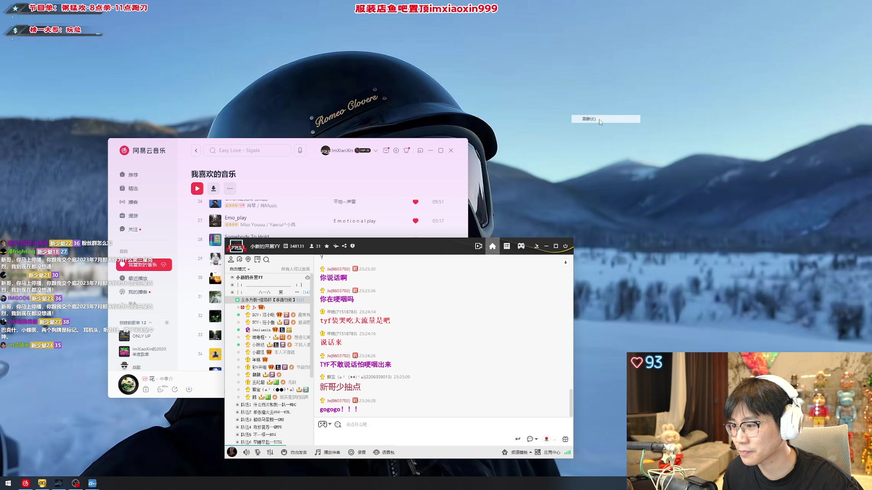
Task: Open 队伍1 什么档次和我一队 sub-channel
Action: [x=268, y=405]
